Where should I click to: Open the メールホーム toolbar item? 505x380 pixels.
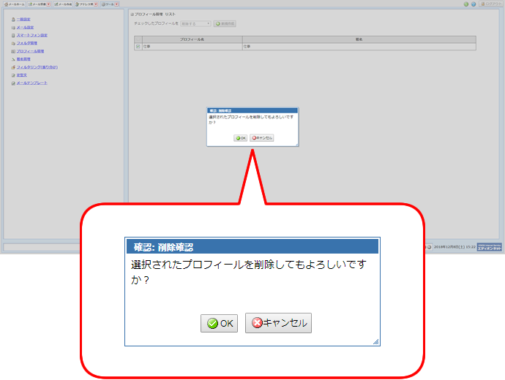pyautogui.click(x=14, y=4)
